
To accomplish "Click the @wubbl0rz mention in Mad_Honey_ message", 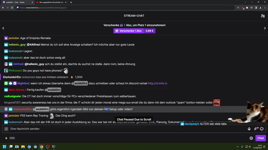I will click(53, 90).
